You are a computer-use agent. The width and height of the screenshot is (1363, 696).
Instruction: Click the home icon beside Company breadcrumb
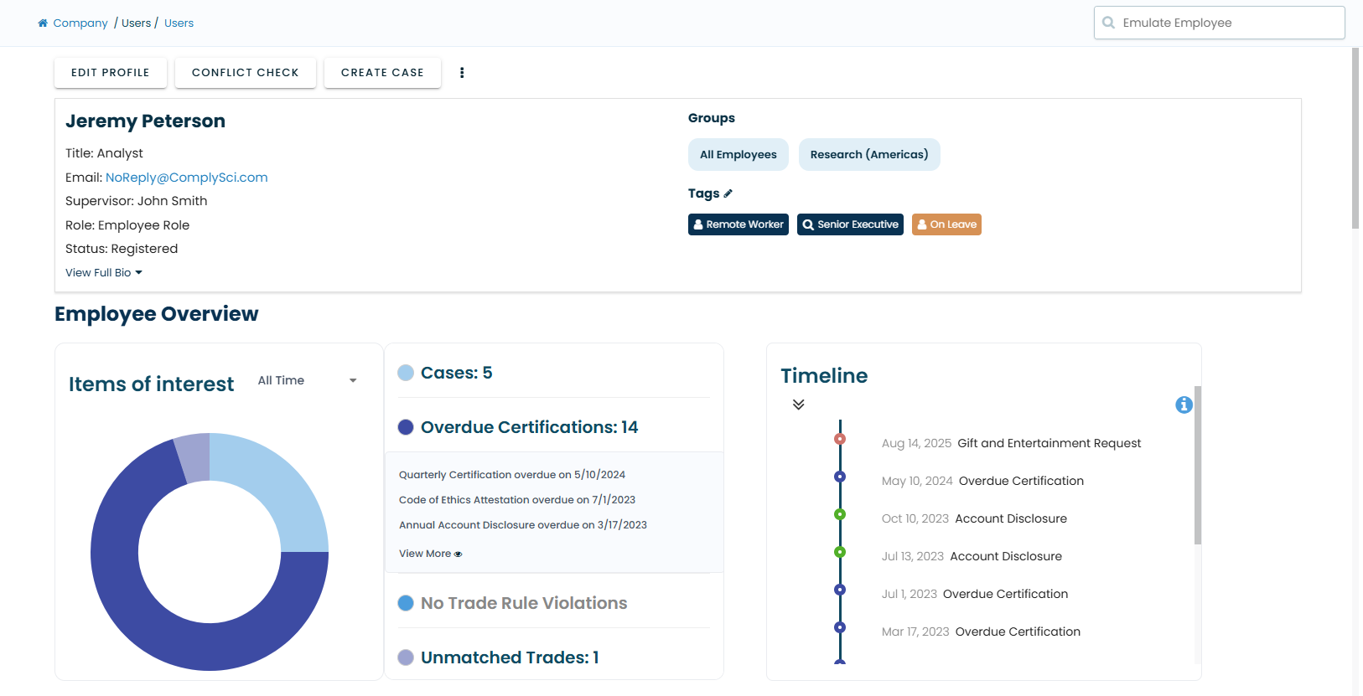point(43,23)
